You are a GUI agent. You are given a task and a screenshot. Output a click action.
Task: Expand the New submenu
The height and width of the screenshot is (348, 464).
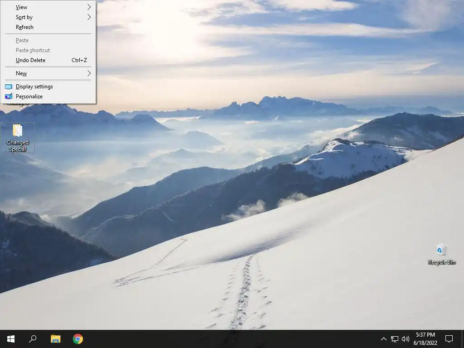coord(48,73)
